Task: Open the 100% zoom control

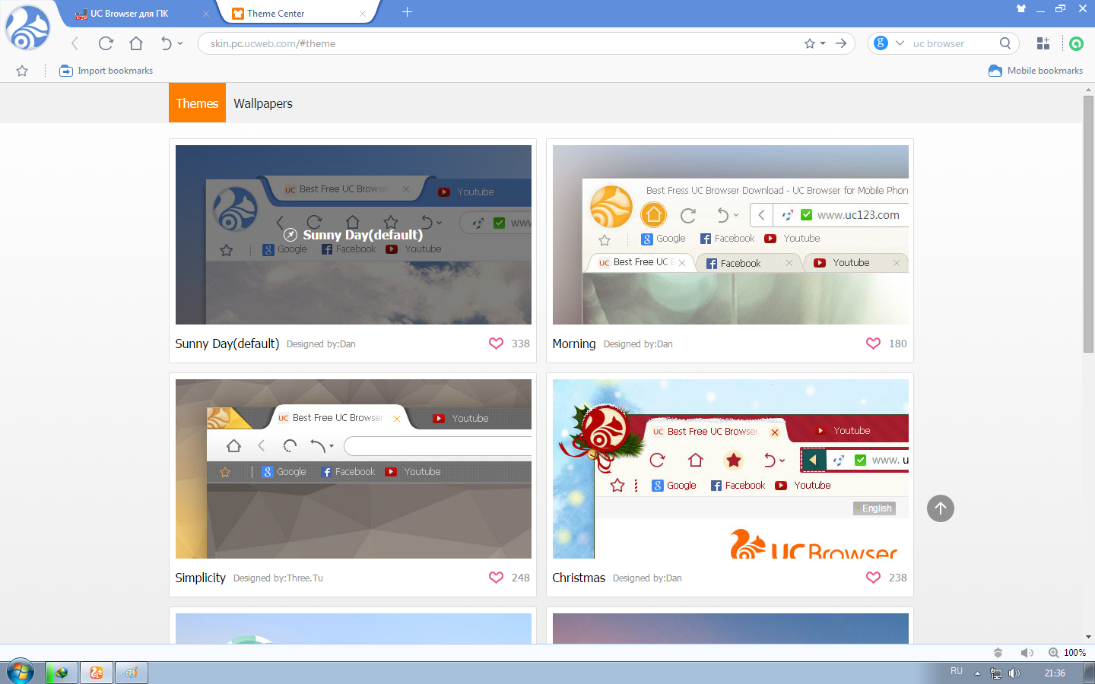Action: (x=1068, y=653)
